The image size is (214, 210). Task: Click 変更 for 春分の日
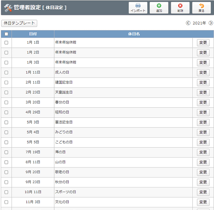coord(203,102)
